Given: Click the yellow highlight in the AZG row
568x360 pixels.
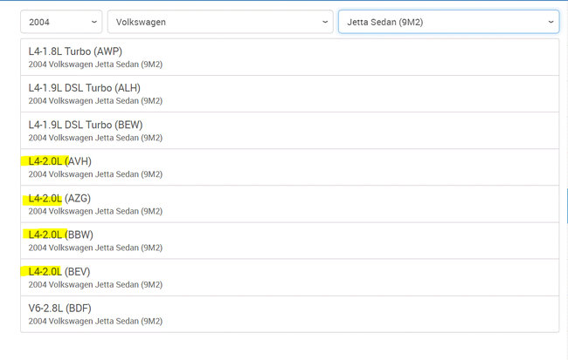Looking at the screenshot, I should tap(44, 199).
